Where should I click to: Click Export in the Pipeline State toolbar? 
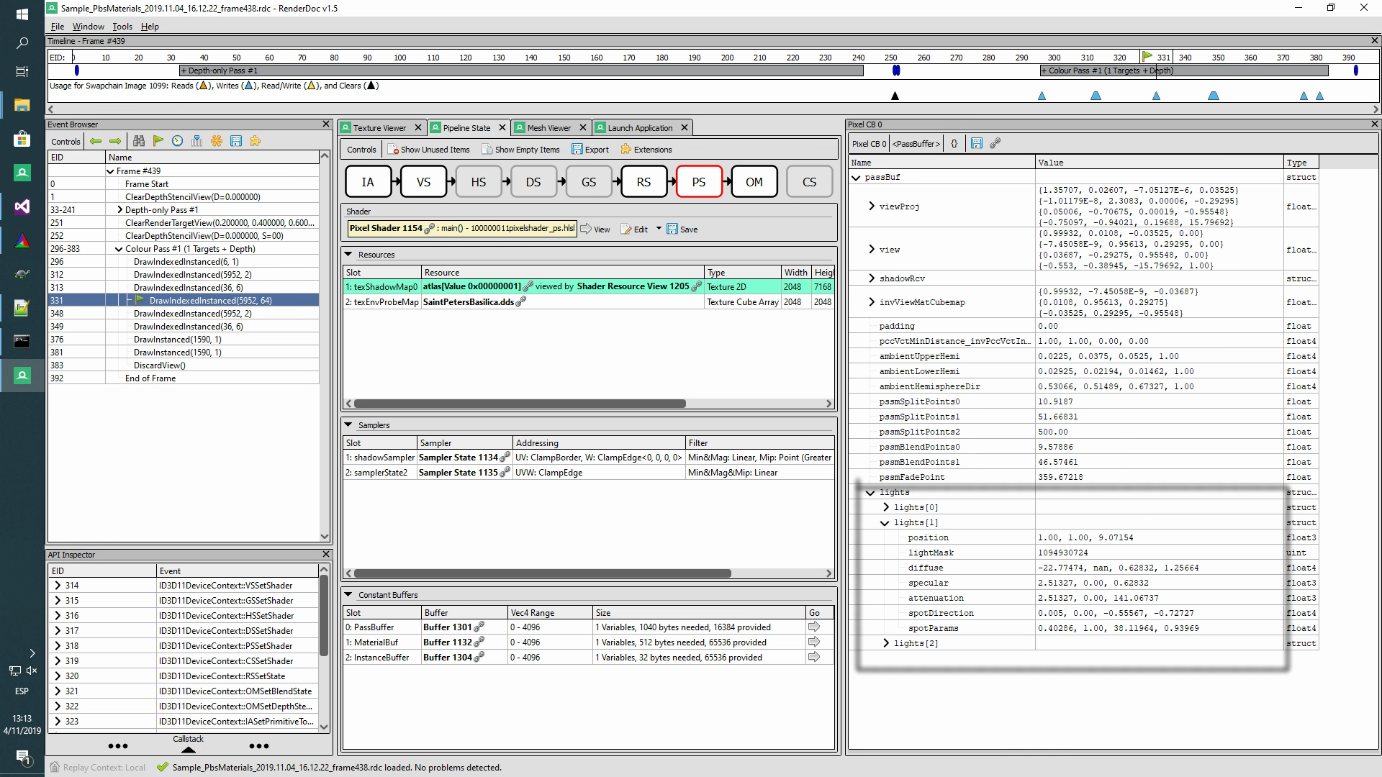(x=590, y=149)
